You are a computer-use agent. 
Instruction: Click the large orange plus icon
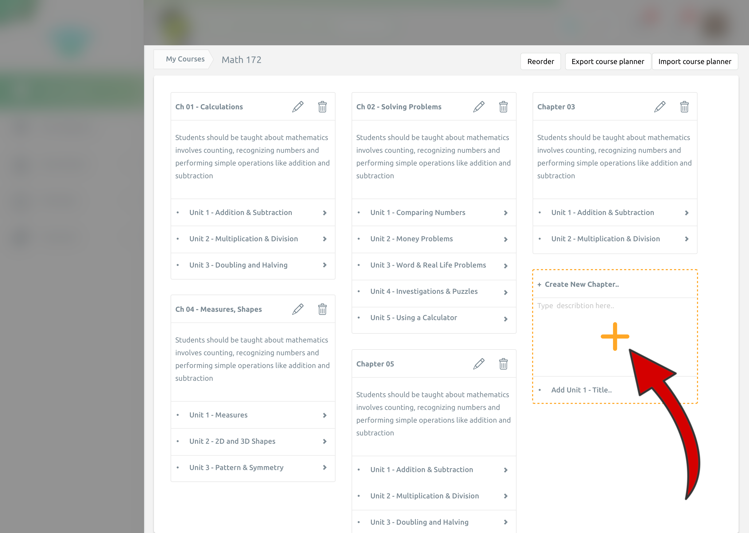[615, 337]
